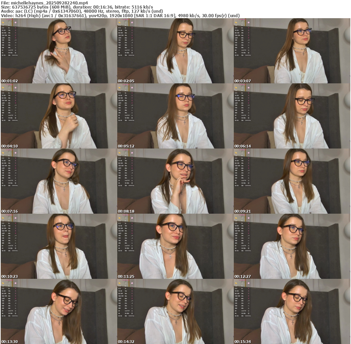
Task: Click the 00:15:34 timestamp label
Action: (243, 342)
